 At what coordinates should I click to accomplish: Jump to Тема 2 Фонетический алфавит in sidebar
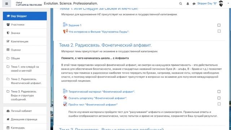pyautogui.click(x=25, y=81)
